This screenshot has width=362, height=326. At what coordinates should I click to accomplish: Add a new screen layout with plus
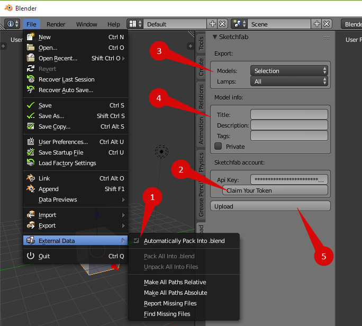point(212,24)
